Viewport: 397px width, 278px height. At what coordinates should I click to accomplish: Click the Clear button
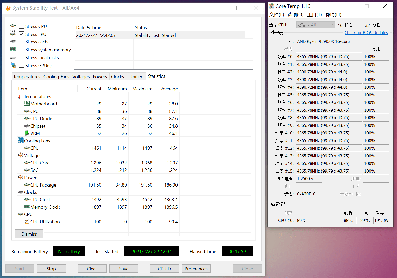coord(92,269)
